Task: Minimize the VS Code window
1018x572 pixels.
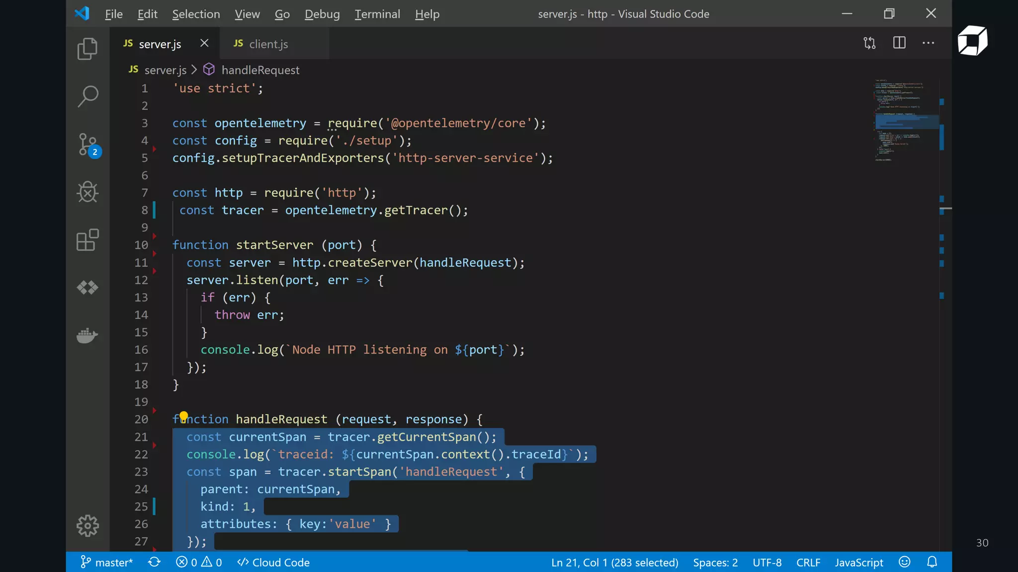Action: coord(847,13)
